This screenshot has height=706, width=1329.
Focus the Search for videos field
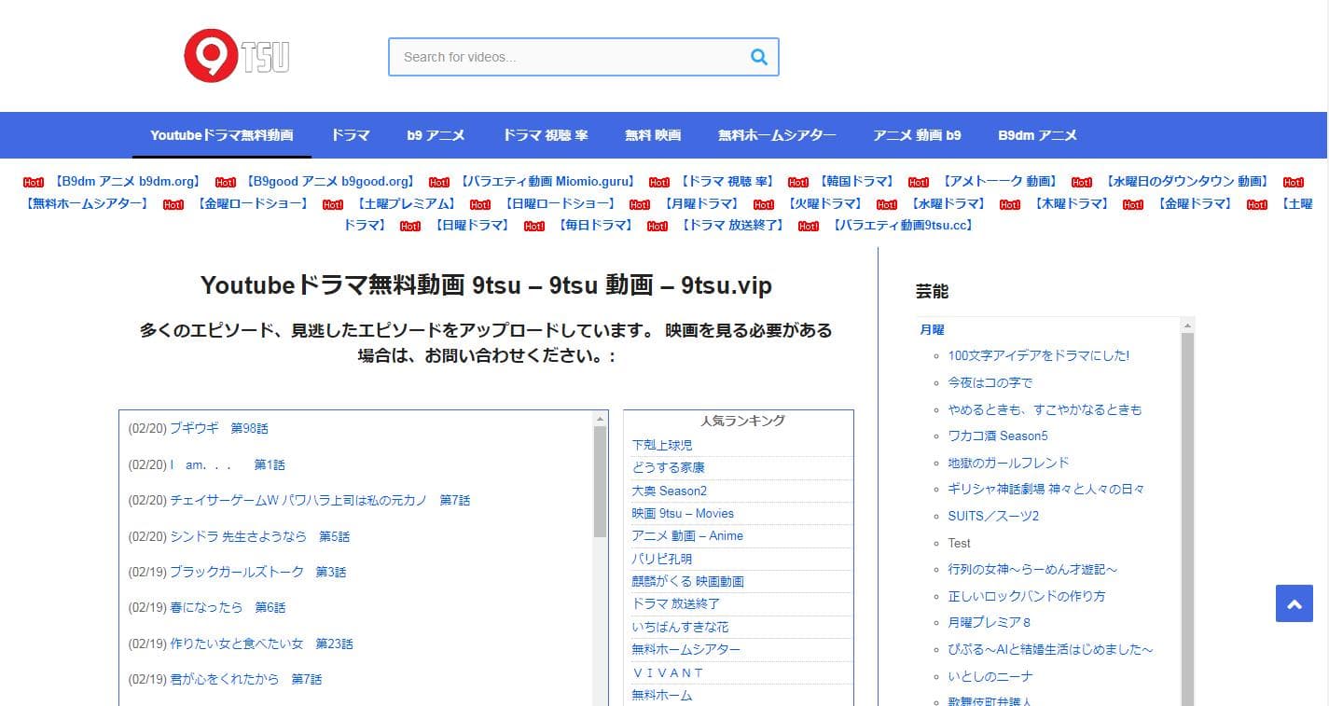583,57
